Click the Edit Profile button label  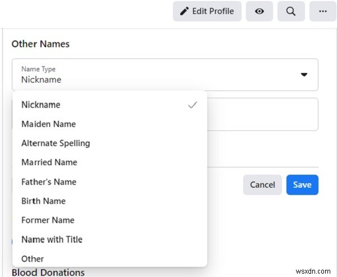click(213, 11)
